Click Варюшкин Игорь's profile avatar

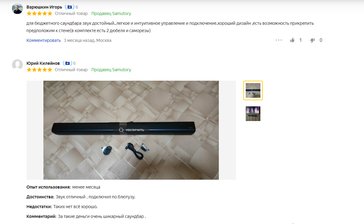coord(17,9)
